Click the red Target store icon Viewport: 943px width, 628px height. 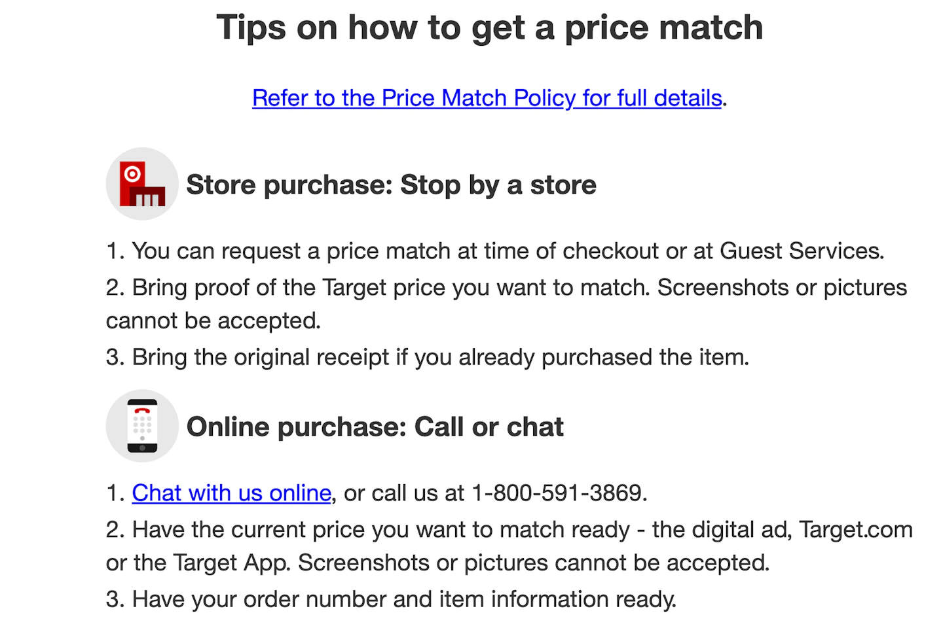coord(142,184)
